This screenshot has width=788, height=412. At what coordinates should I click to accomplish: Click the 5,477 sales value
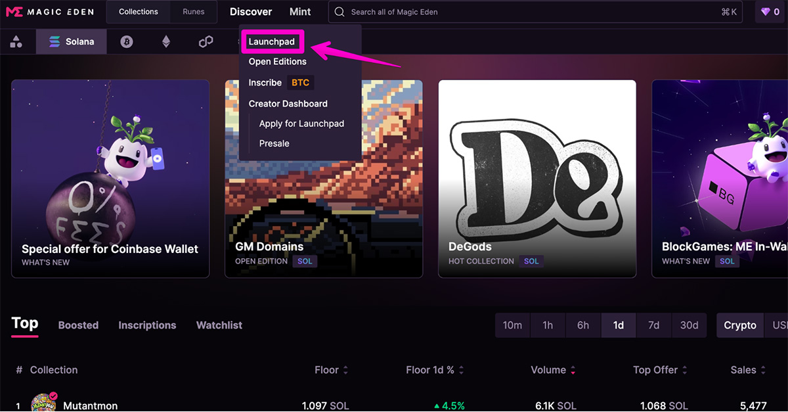753,406
